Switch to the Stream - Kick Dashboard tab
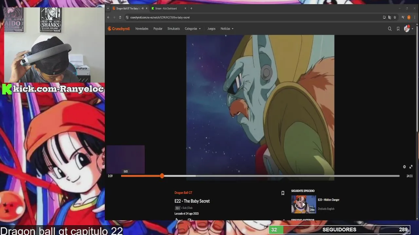The image size is (419, 235). tap(169, 8)
